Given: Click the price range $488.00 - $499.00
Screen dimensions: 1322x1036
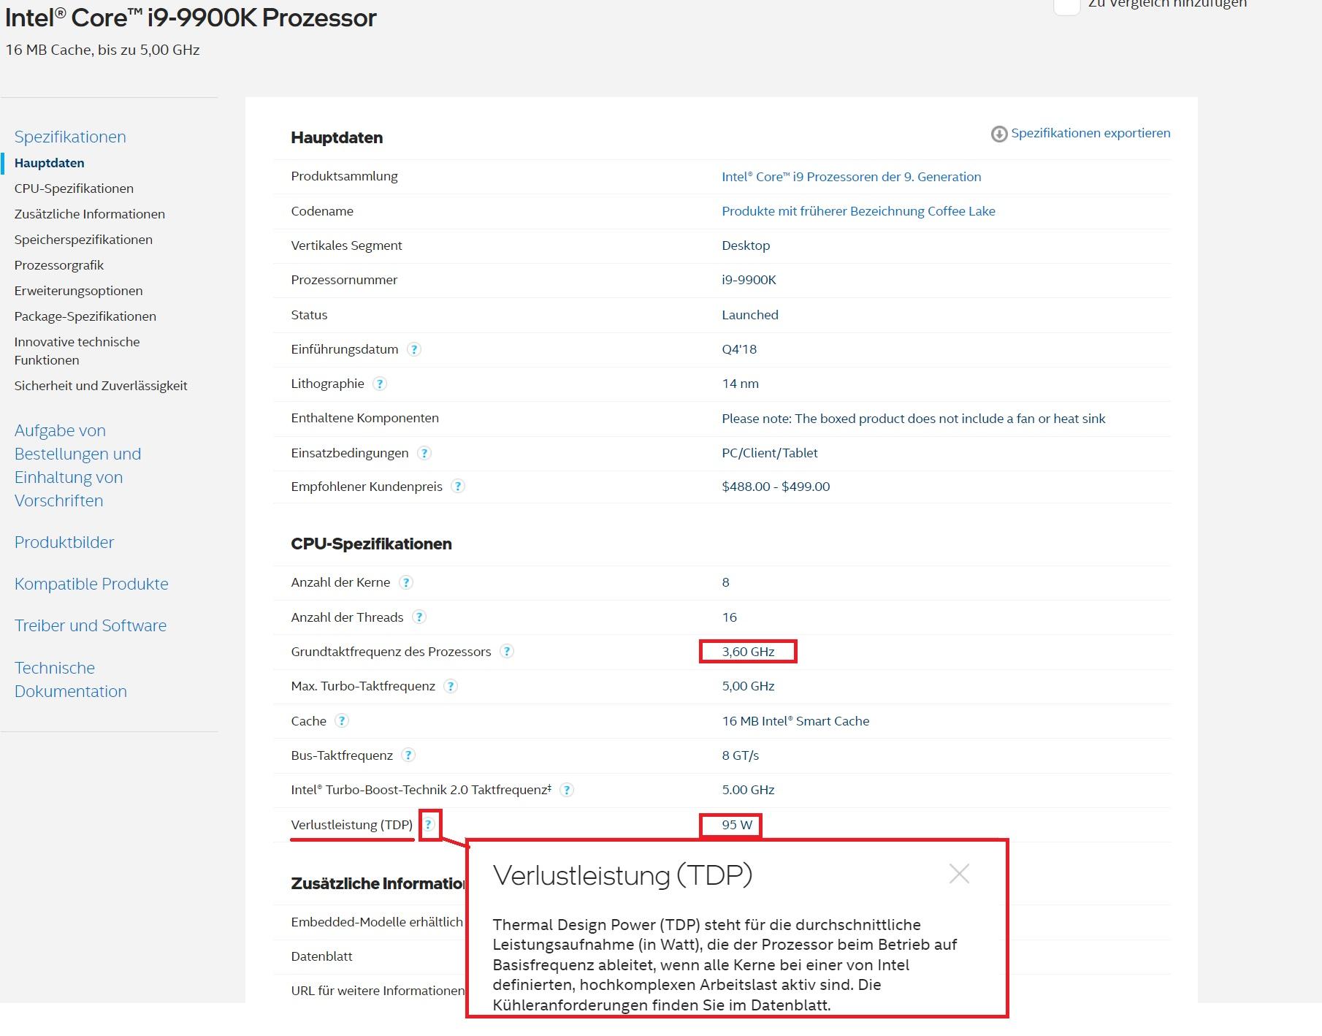Looking at the screenshot, I should (776, 487).
